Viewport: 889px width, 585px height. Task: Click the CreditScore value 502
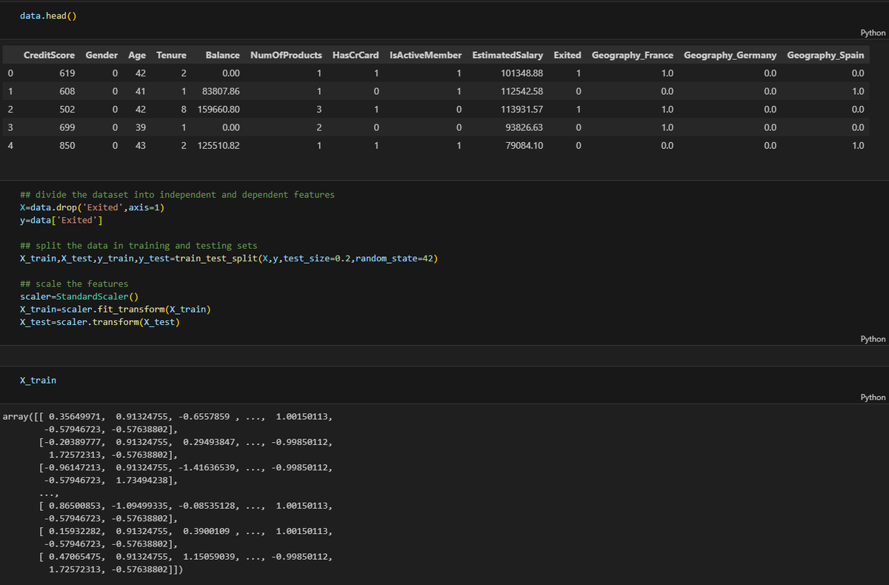67,110
